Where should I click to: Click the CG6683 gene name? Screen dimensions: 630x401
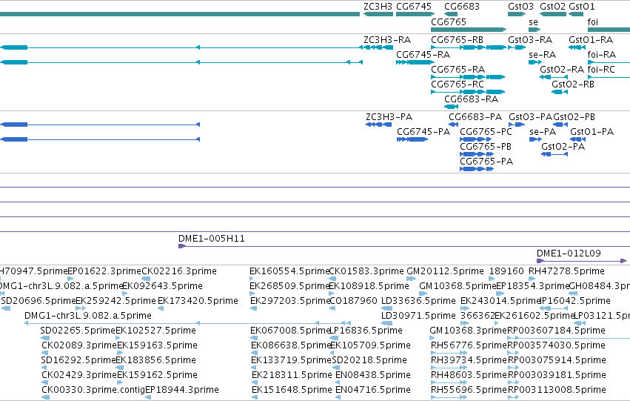(x=462, y=7)
